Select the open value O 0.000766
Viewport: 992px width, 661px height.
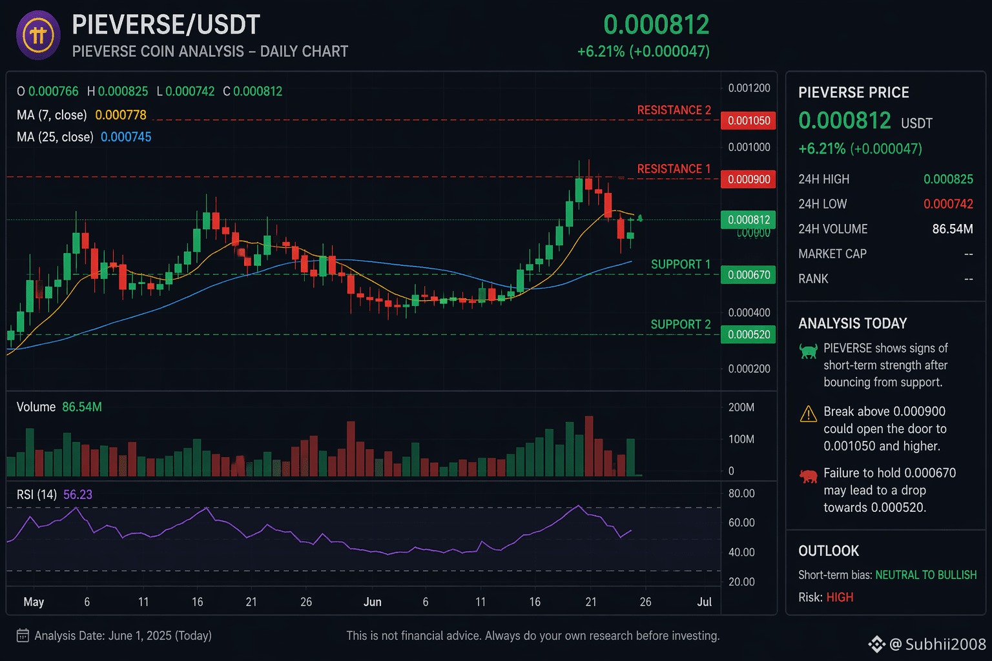click(48, 92)
